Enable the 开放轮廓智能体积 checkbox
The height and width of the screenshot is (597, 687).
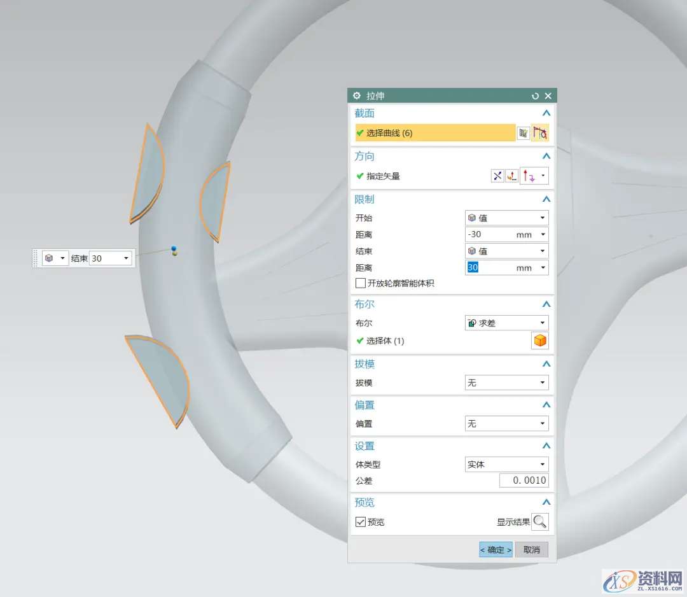tap(361, 283)
